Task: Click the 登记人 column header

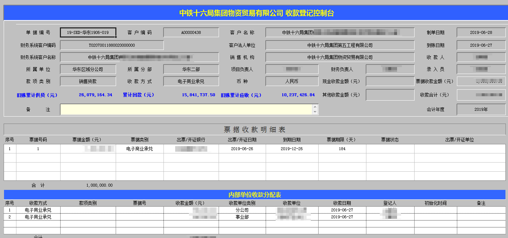Action: tap(390, 203)
